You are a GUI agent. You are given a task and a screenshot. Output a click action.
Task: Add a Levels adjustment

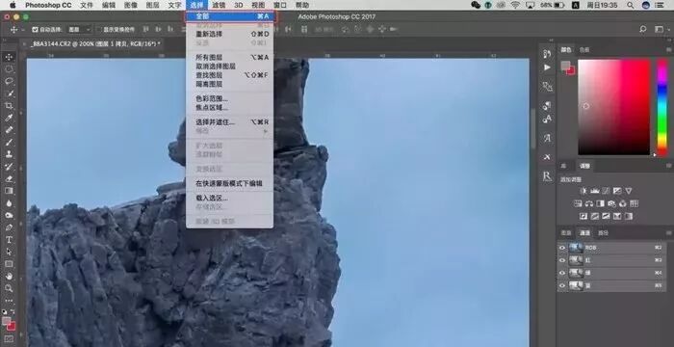595,191
